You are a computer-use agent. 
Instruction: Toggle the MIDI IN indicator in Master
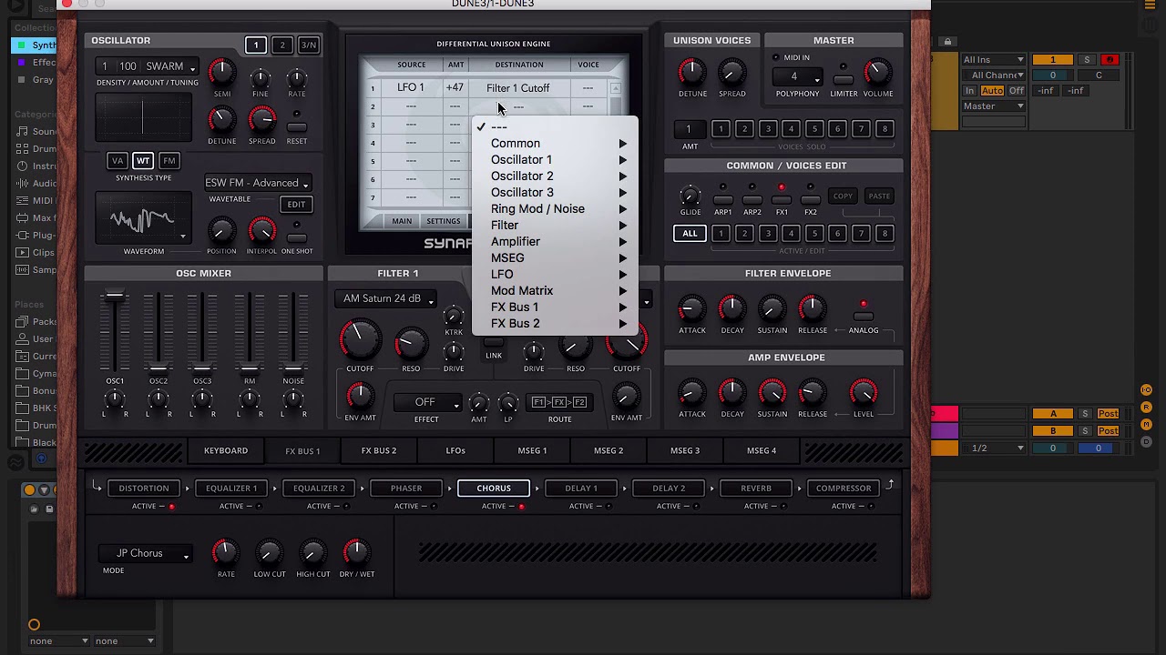tap(776, 57)
